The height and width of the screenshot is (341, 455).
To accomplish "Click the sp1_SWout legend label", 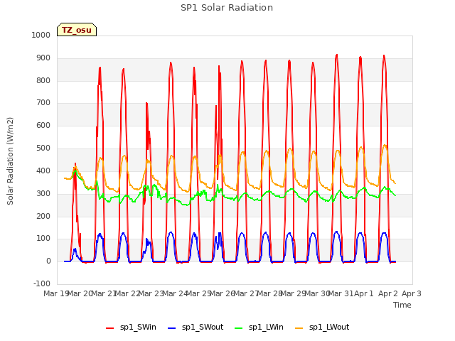I will pos(203,328).
